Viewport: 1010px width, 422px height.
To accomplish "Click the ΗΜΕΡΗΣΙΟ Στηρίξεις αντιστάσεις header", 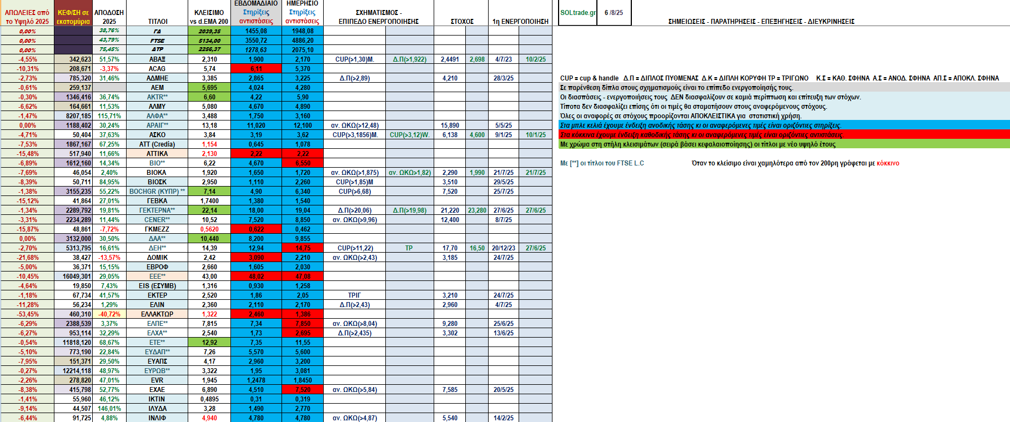I will (x=303, y=12).
